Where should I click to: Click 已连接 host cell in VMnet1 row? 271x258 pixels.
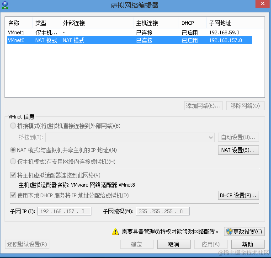144,32
